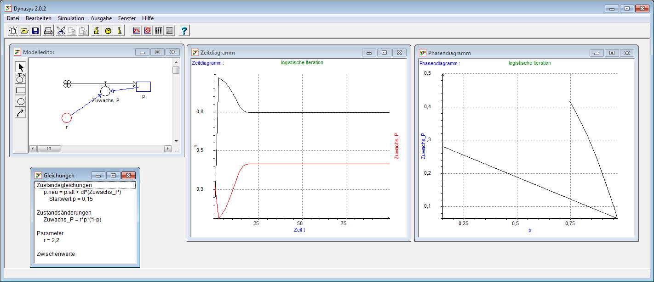
Task: Start the simulation with the yellow lightning icon
Action: pyautogui.click(x=96, y=31)
